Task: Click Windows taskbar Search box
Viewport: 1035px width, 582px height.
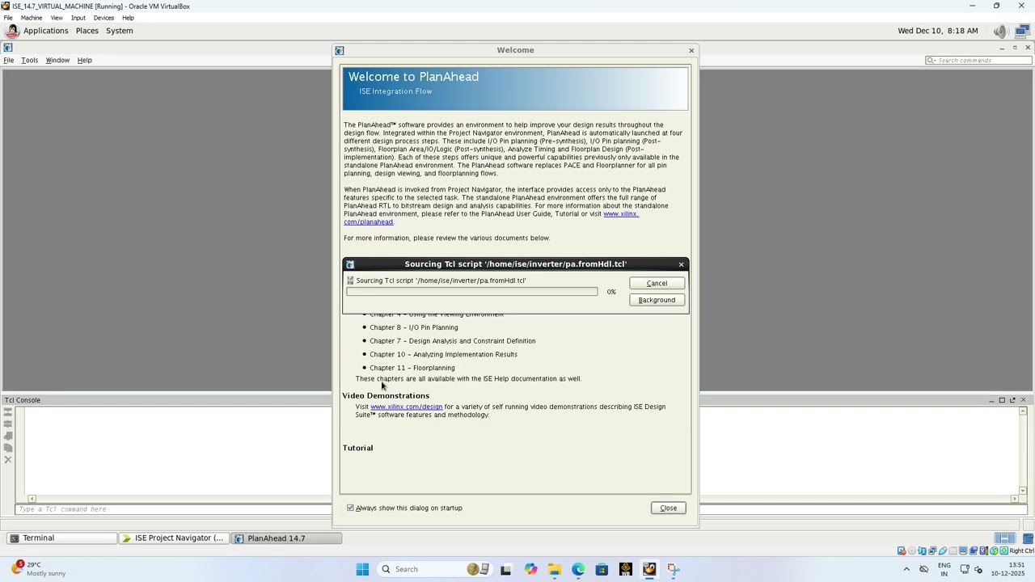Action: 435,570
